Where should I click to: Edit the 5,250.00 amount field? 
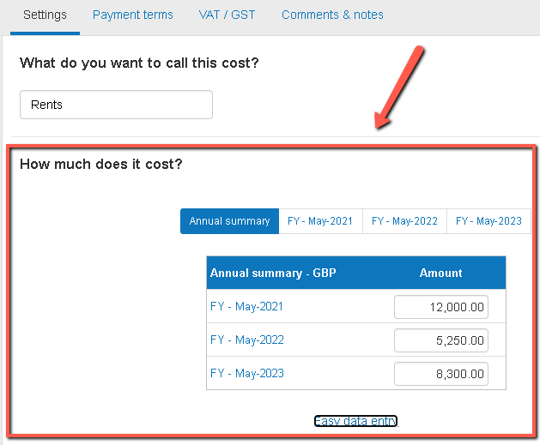point(441,340)
